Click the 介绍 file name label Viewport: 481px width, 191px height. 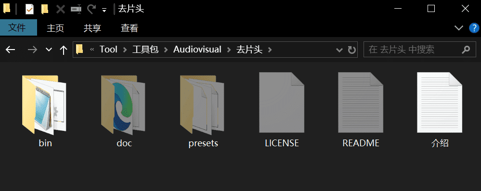pyautogui.click(x=440, y=143)
